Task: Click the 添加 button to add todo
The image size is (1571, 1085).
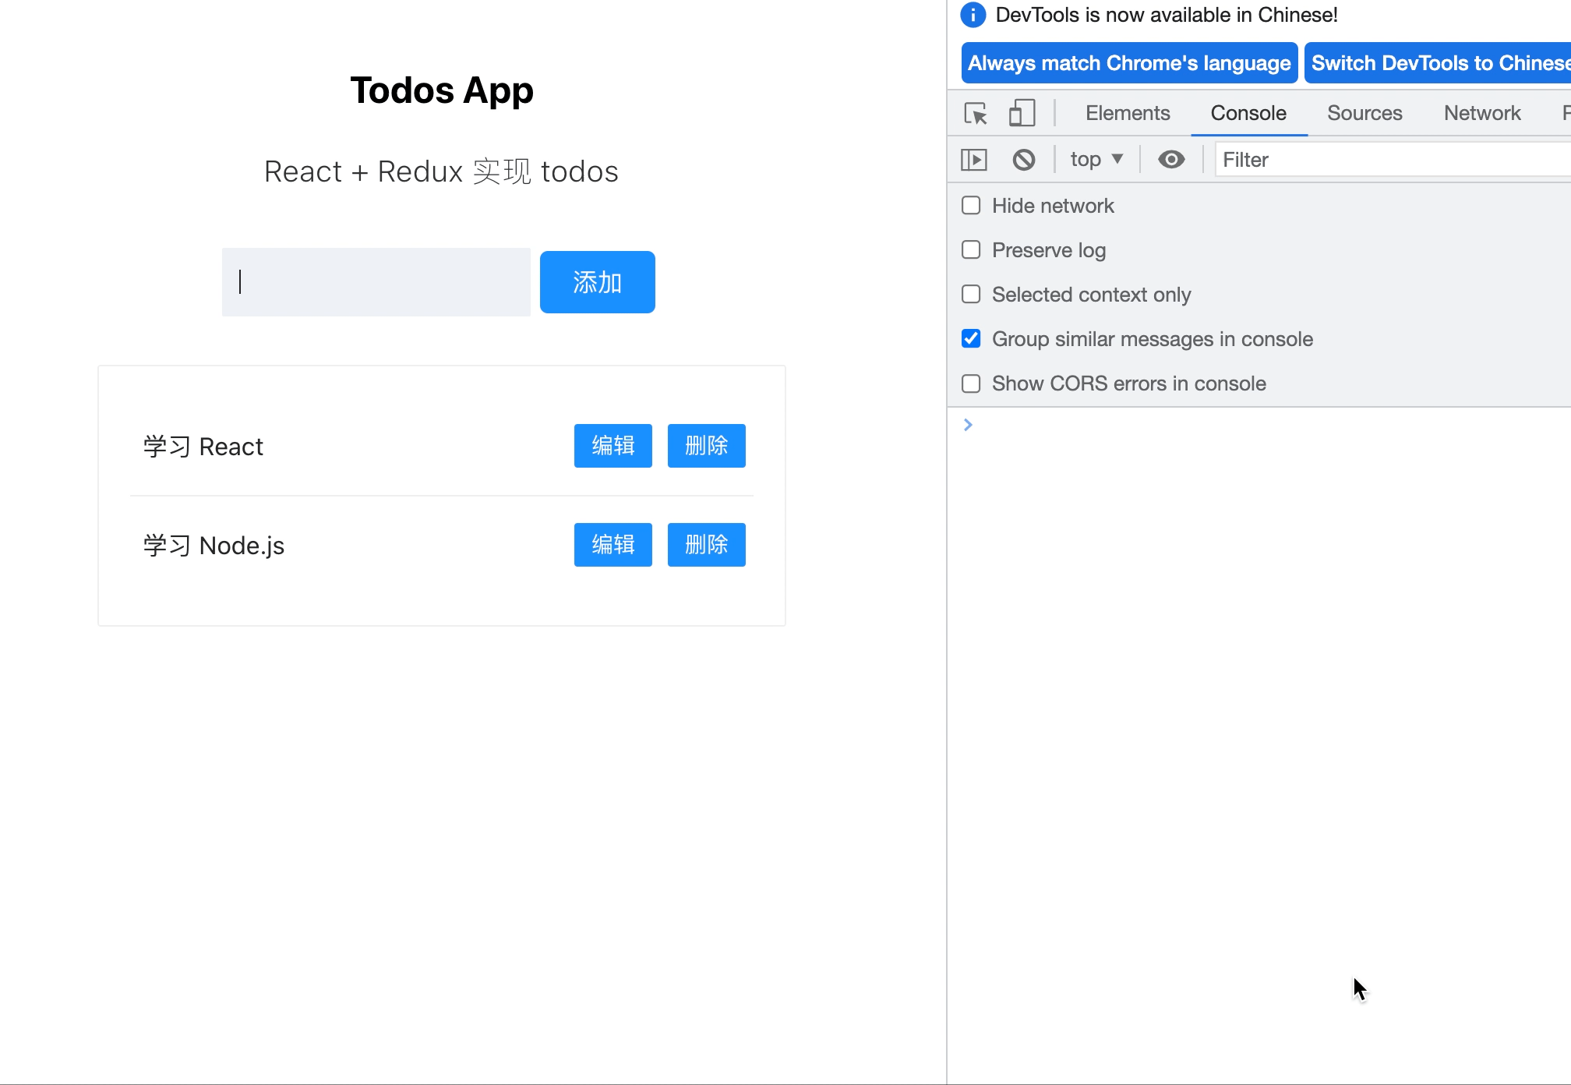Action: tap(597, 281)
